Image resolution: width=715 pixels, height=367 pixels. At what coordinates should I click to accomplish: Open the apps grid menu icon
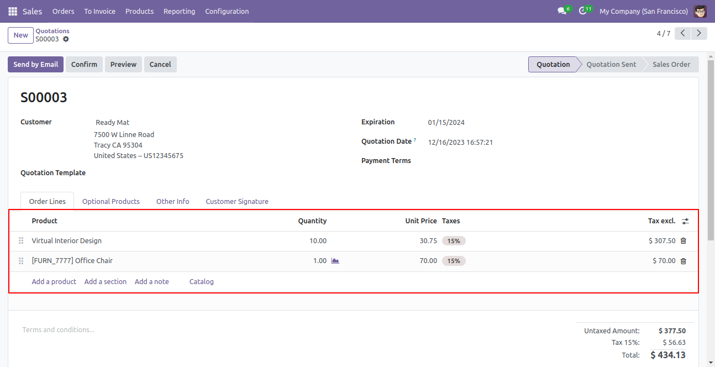pyautogui.click(x=13, y=11)
